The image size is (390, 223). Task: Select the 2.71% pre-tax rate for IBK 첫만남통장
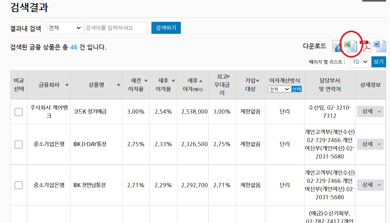point(136,185)
